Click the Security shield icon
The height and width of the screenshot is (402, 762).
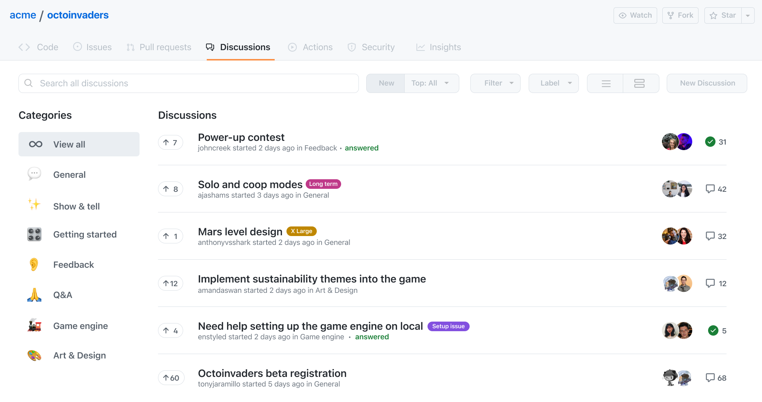pyautogui.click(x=352, y=47)
